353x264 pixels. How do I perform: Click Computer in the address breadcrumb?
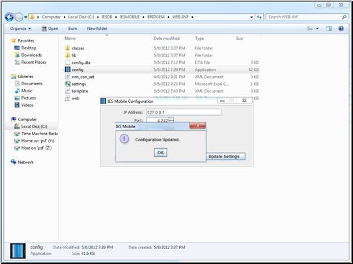click(x=51, y=17)
